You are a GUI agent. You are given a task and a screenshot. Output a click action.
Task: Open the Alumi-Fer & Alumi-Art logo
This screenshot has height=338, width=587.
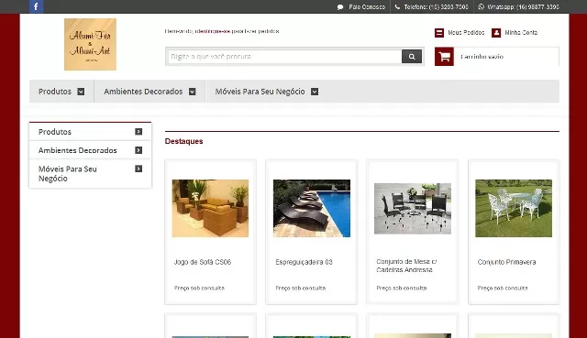click(90, 44)
